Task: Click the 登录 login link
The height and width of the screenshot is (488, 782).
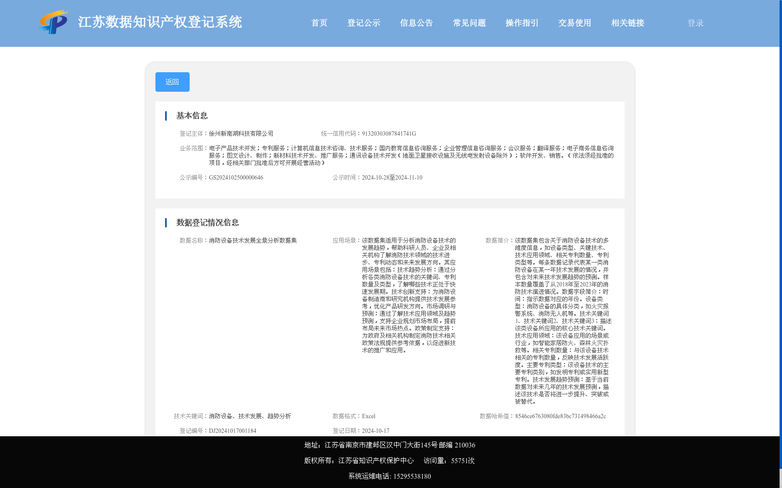Action: click(x=695, y=23)
